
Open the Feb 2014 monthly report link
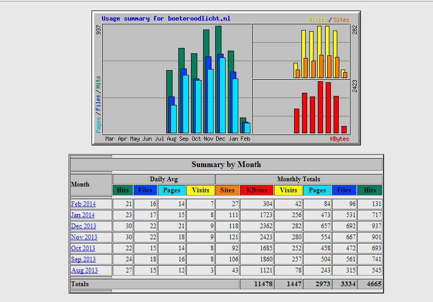pos(83,204)
